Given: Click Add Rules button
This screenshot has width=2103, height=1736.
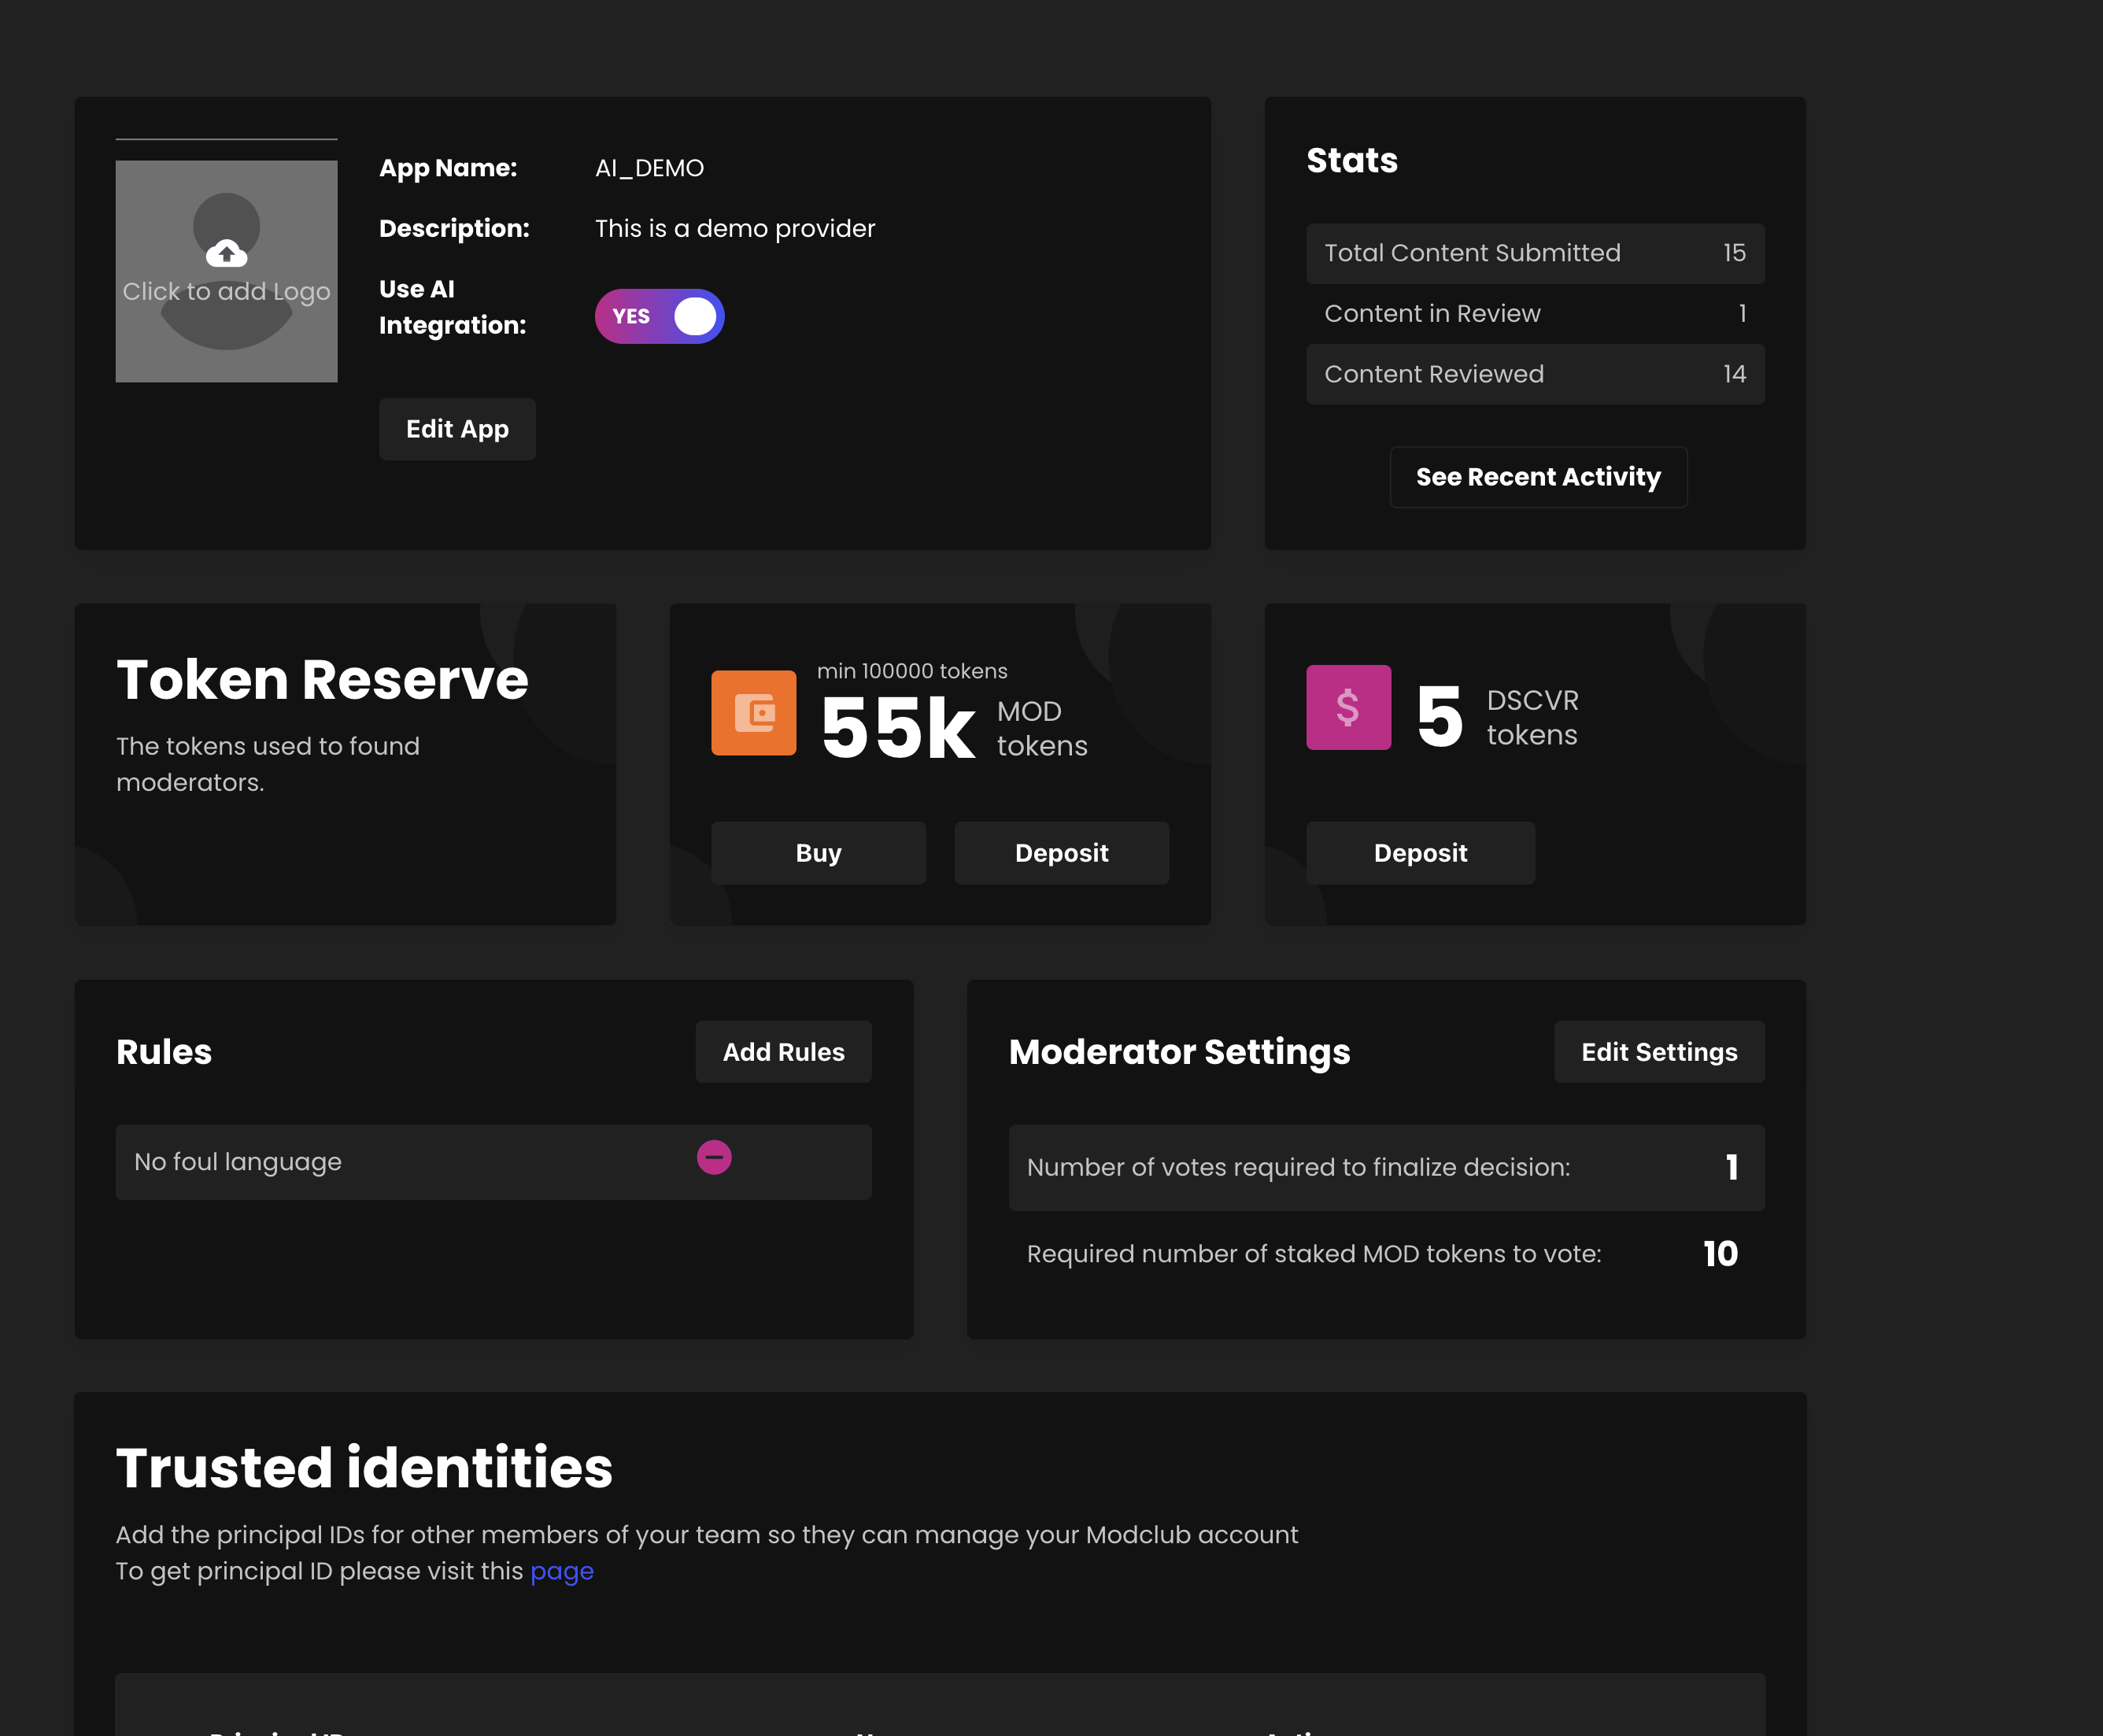Looking at the screenshot, I should point(783,1052).
